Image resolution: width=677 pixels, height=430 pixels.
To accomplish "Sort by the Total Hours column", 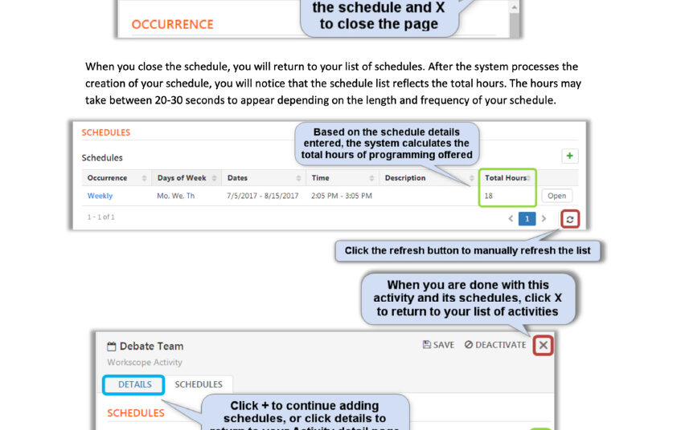I will 506,178.
